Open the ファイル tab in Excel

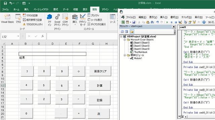pos(5,9)
